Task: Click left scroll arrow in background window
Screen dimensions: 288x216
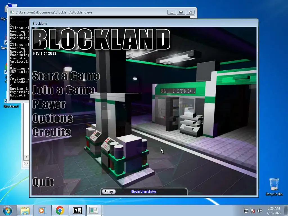Action: point(26,157)
